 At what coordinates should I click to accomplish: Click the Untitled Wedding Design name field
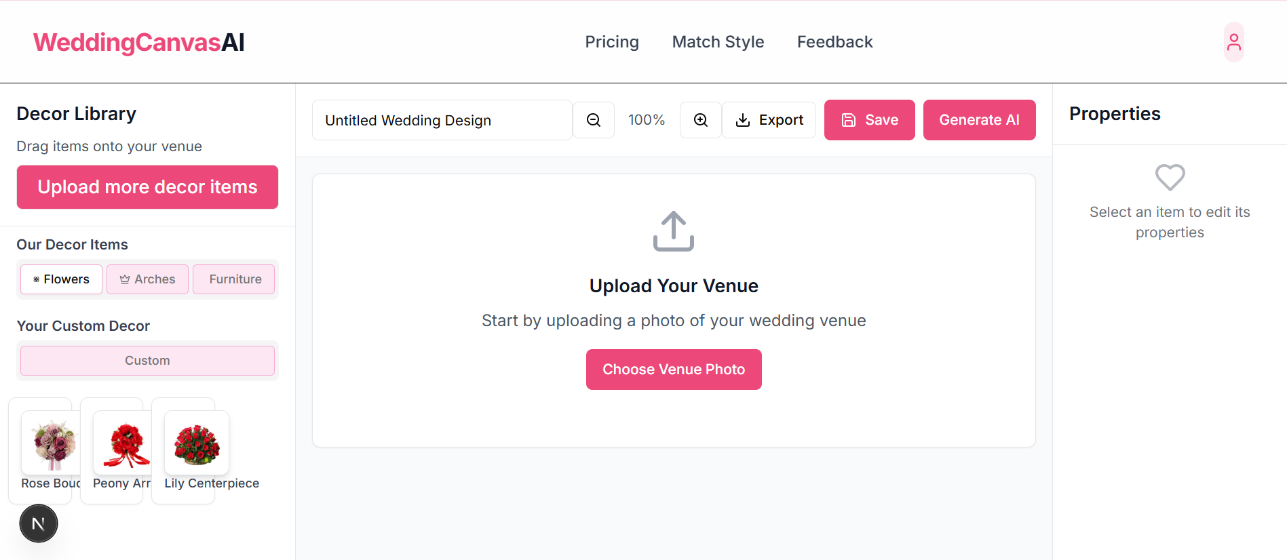point(442,120)
